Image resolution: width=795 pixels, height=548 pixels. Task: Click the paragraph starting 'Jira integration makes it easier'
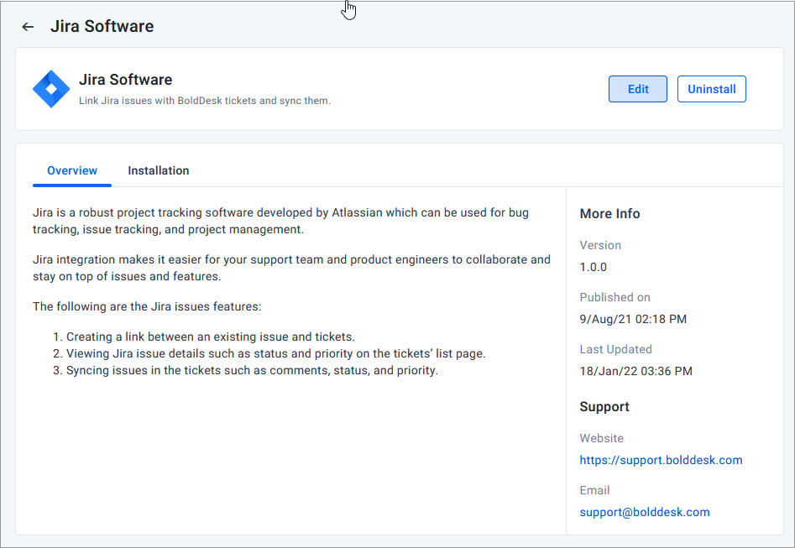click(x=291, y=269)
